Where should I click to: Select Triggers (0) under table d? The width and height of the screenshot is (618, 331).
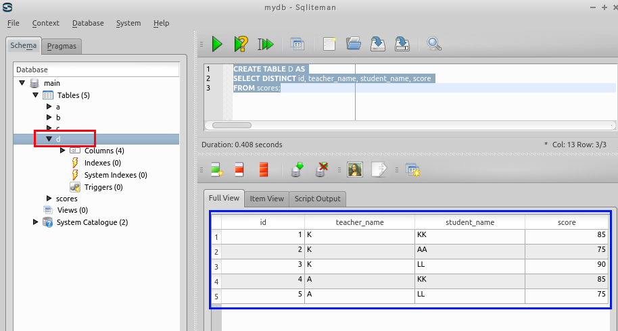point(103,187)
